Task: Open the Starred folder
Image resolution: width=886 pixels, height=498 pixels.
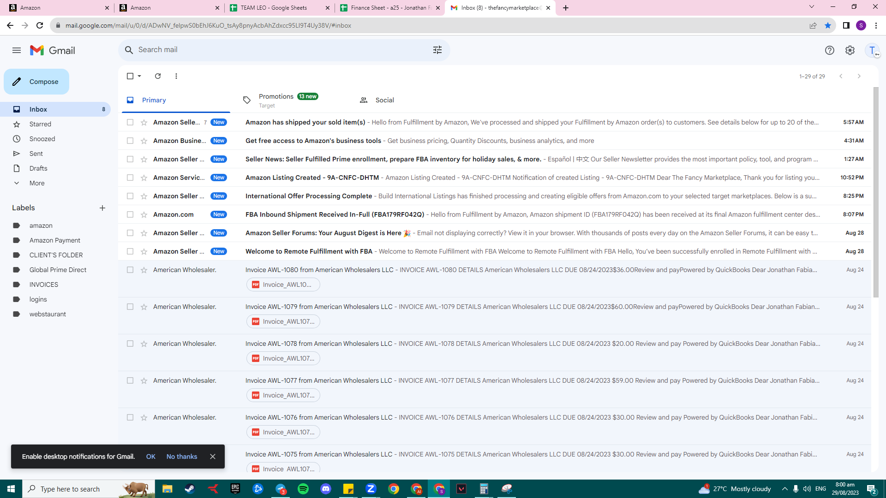Action: [55, 124]
